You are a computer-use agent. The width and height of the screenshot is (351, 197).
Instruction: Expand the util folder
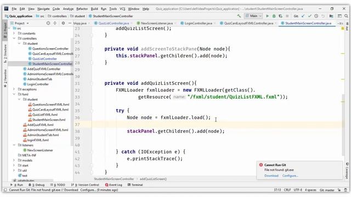tap(14, 170)
